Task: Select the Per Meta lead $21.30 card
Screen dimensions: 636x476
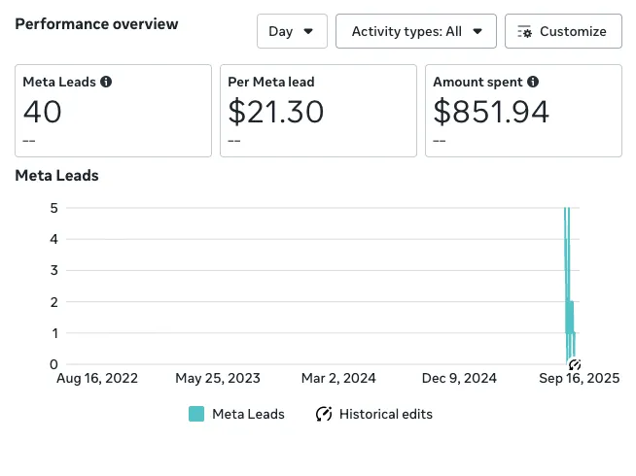Action: [x=318, y=111]
